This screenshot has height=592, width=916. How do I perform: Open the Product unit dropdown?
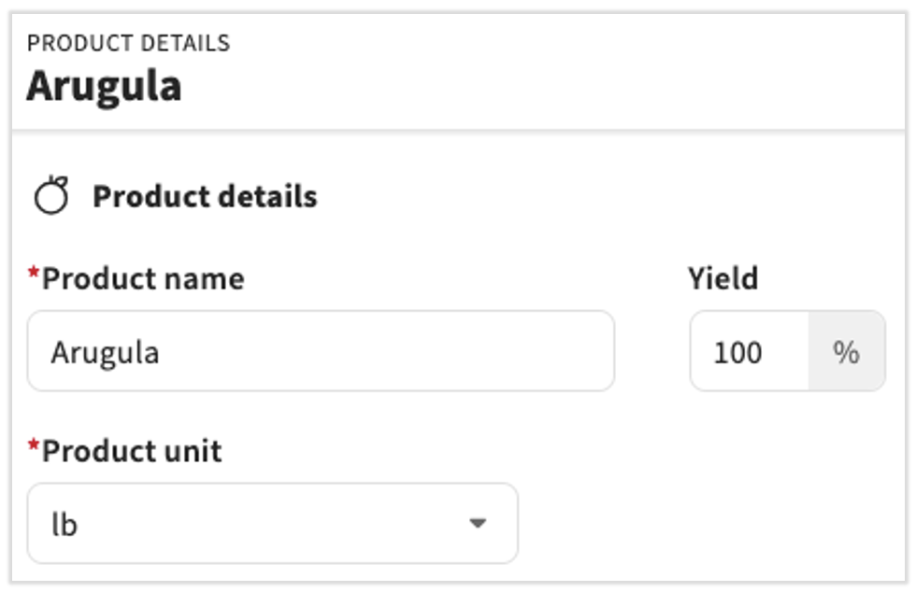pyautogui.click(x=271, y=524)
